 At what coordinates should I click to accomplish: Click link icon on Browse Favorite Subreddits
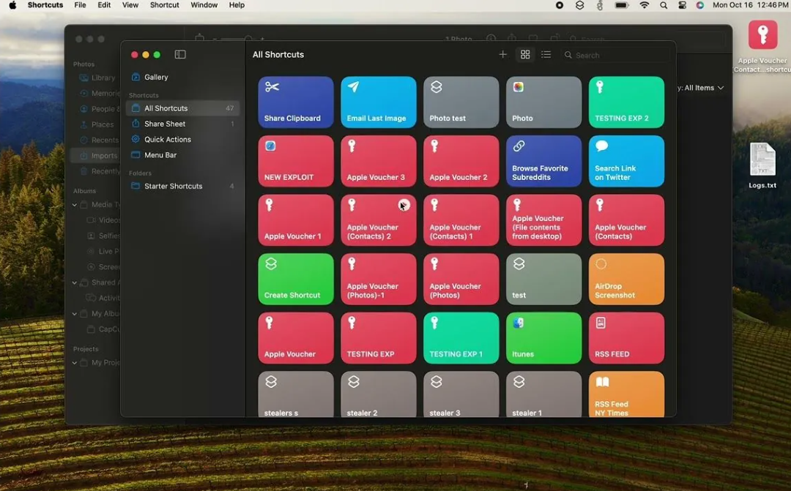pyautogui.click(x=519, y=146)
